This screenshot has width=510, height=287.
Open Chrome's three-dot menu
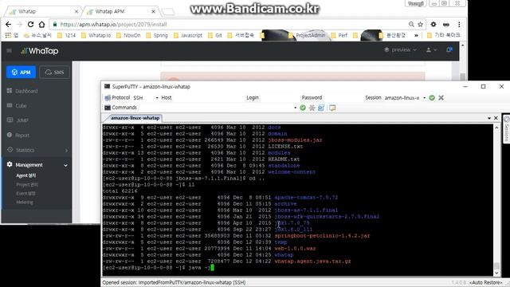(x=459, y=25)
